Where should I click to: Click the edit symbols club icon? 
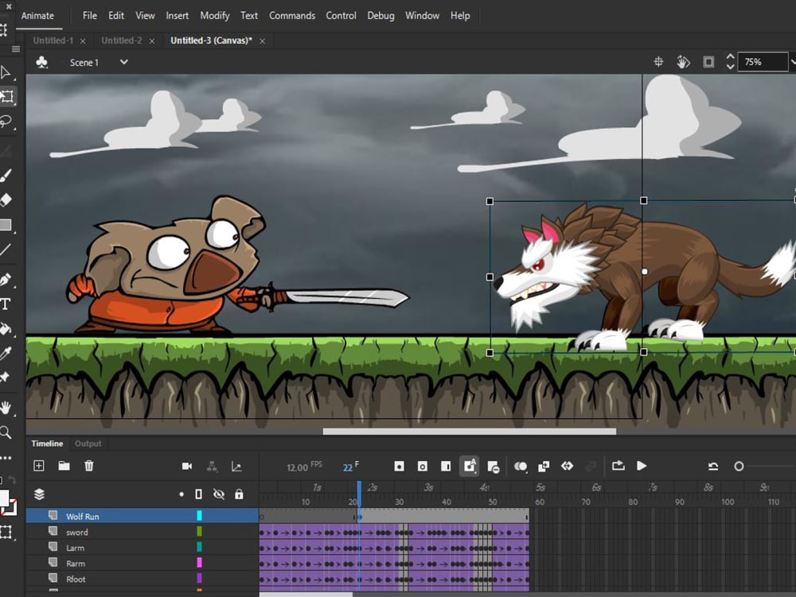point(41,62)
